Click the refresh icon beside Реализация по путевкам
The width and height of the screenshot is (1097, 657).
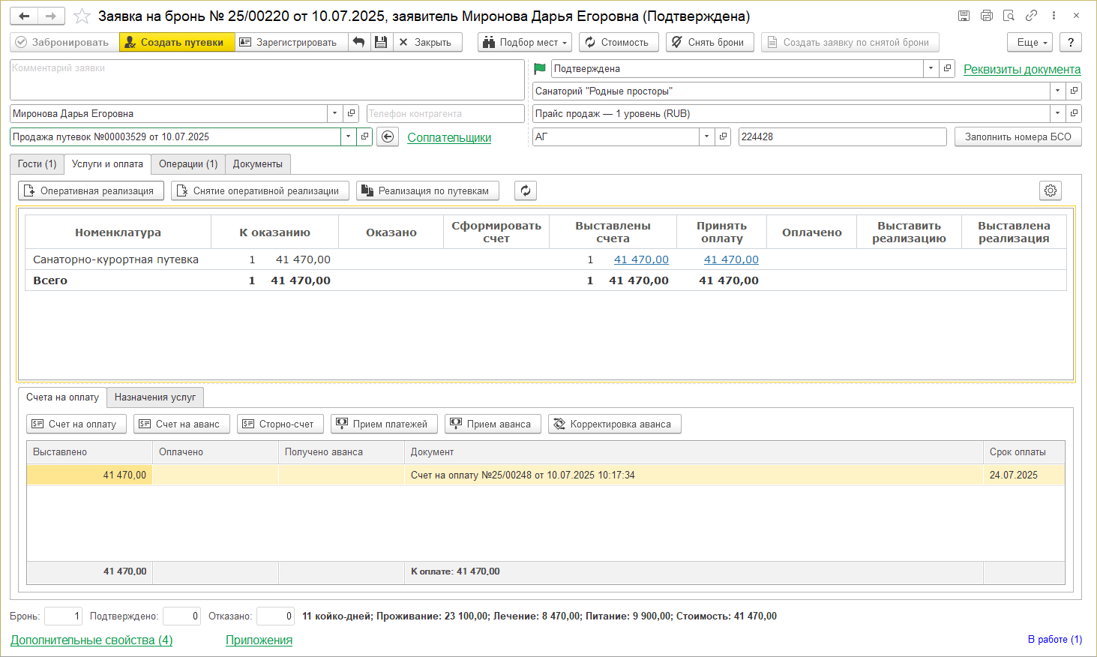tap(526, 191)
